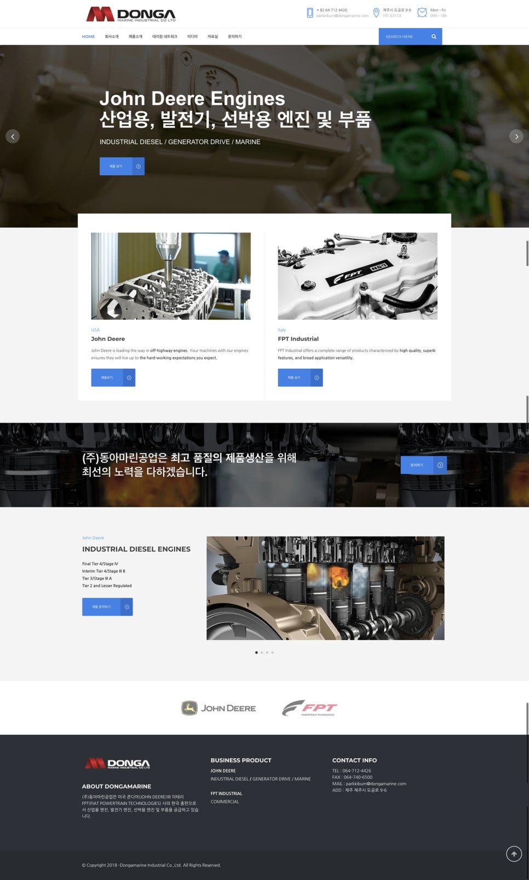Open the 대리점 네트워크 menu item

coord(165,37)
